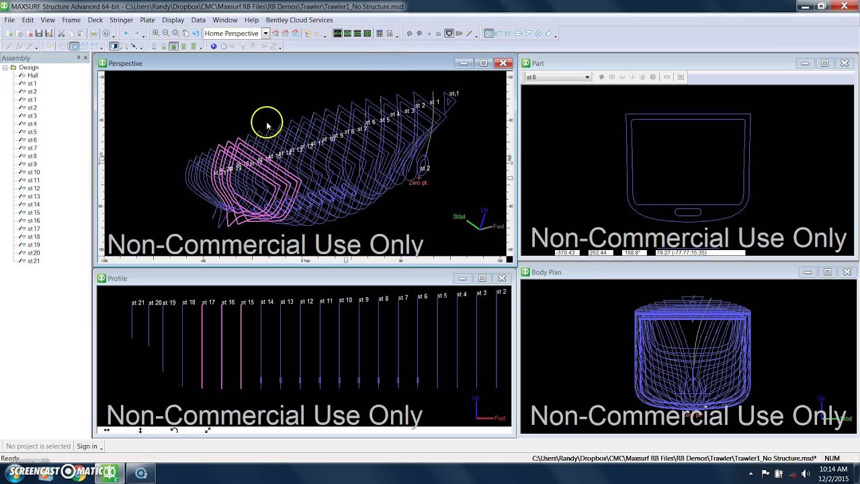Click the Zoom Out magnifier icon
Screen dimensions: 860x484
(x=166, y=33)
